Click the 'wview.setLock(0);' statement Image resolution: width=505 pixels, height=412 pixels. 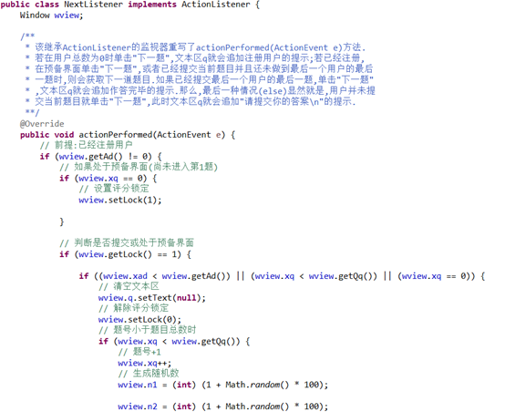tap(139, 320)
